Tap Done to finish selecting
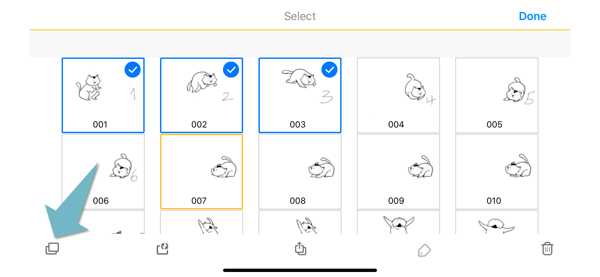This screenshot has height=277, width=600. tap(532, 16)
